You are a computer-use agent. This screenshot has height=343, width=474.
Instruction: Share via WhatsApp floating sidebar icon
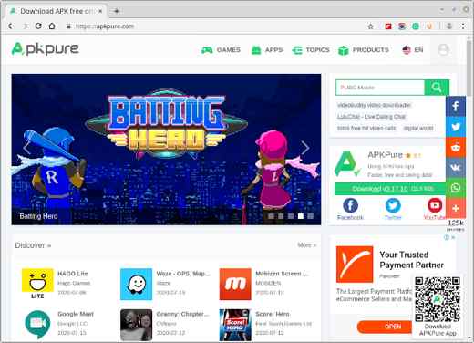456,188
